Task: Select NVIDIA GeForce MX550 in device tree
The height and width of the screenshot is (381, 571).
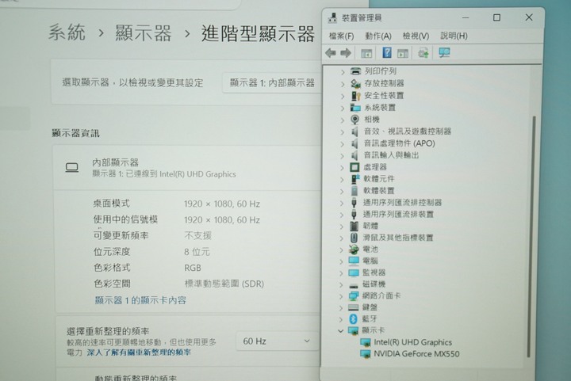Action: [x=416, y=354]
